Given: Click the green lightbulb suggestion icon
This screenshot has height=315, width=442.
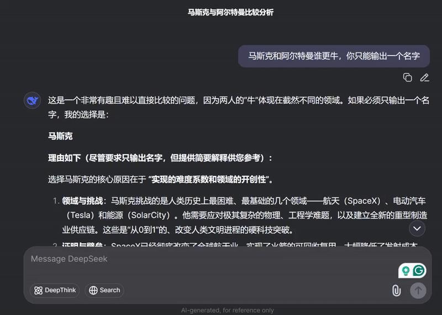Looking at the screenshot, I should (x=406, y=270).
